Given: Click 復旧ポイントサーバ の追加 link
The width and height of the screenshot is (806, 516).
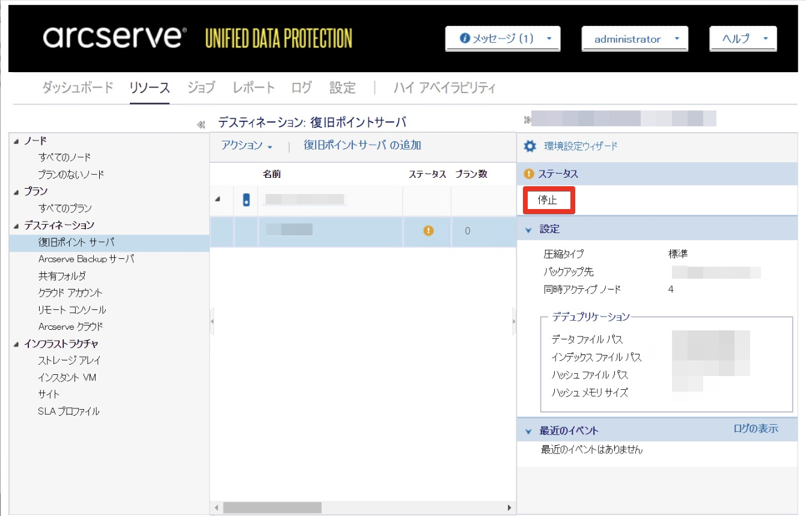Looking at the screenshot, I should [x=362, y=145].
